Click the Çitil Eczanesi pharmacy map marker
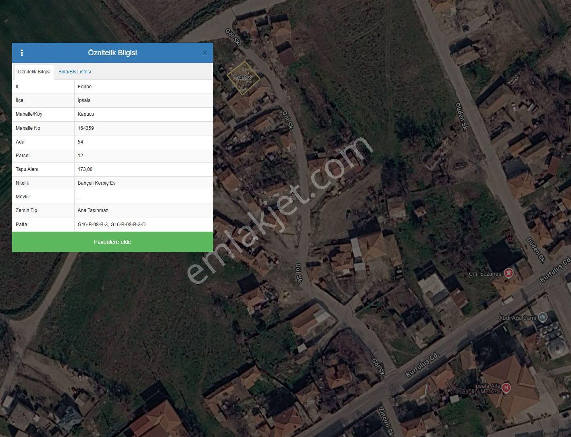The height and width of the screenshot is (437, 571). point(509,273)
